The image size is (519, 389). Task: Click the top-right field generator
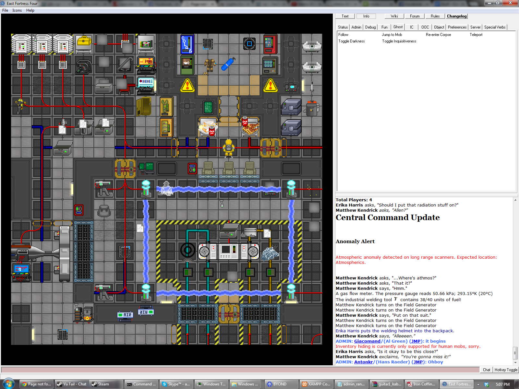click(291, 189)
